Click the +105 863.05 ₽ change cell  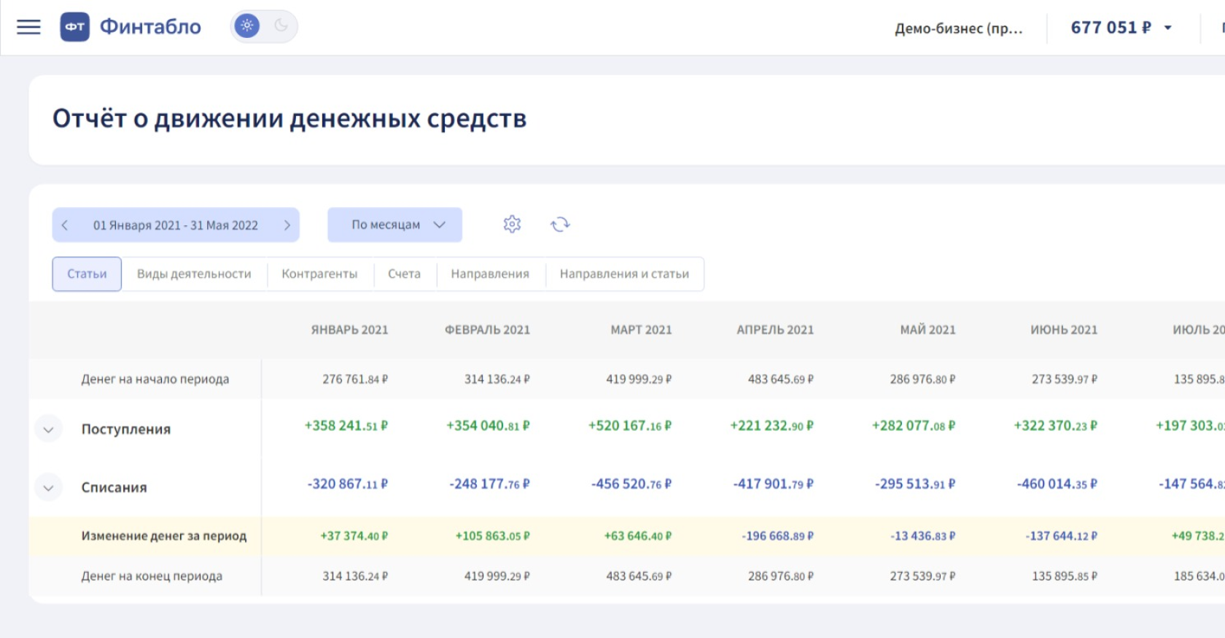click(493, 536)
